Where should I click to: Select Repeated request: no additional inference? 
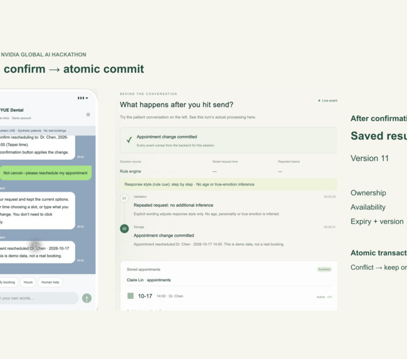(173, 206)
